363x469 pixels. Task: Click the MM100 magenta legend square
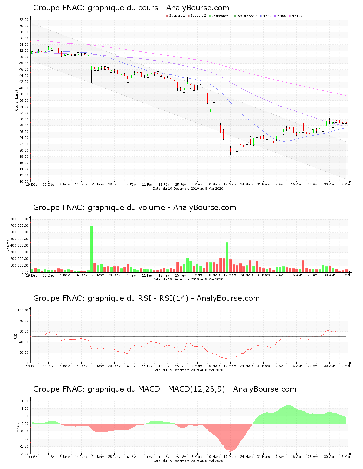pos(289,16)
